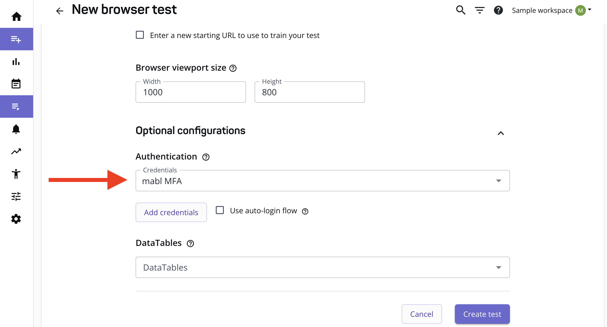Select the active Tests sidebar icon

pyautogui.click(x=16, y=106)
